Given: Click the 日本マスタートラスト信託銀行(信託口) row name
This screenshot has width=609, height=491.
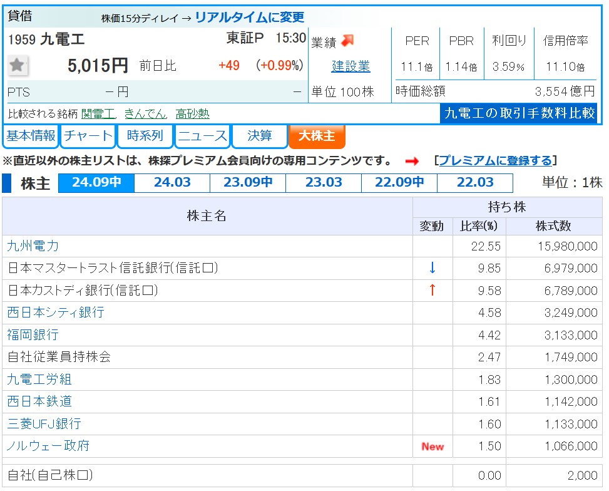Looking at the screenshot, I should [113, 268].
